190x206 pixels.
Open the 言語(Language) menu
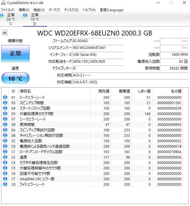[112, 10]
